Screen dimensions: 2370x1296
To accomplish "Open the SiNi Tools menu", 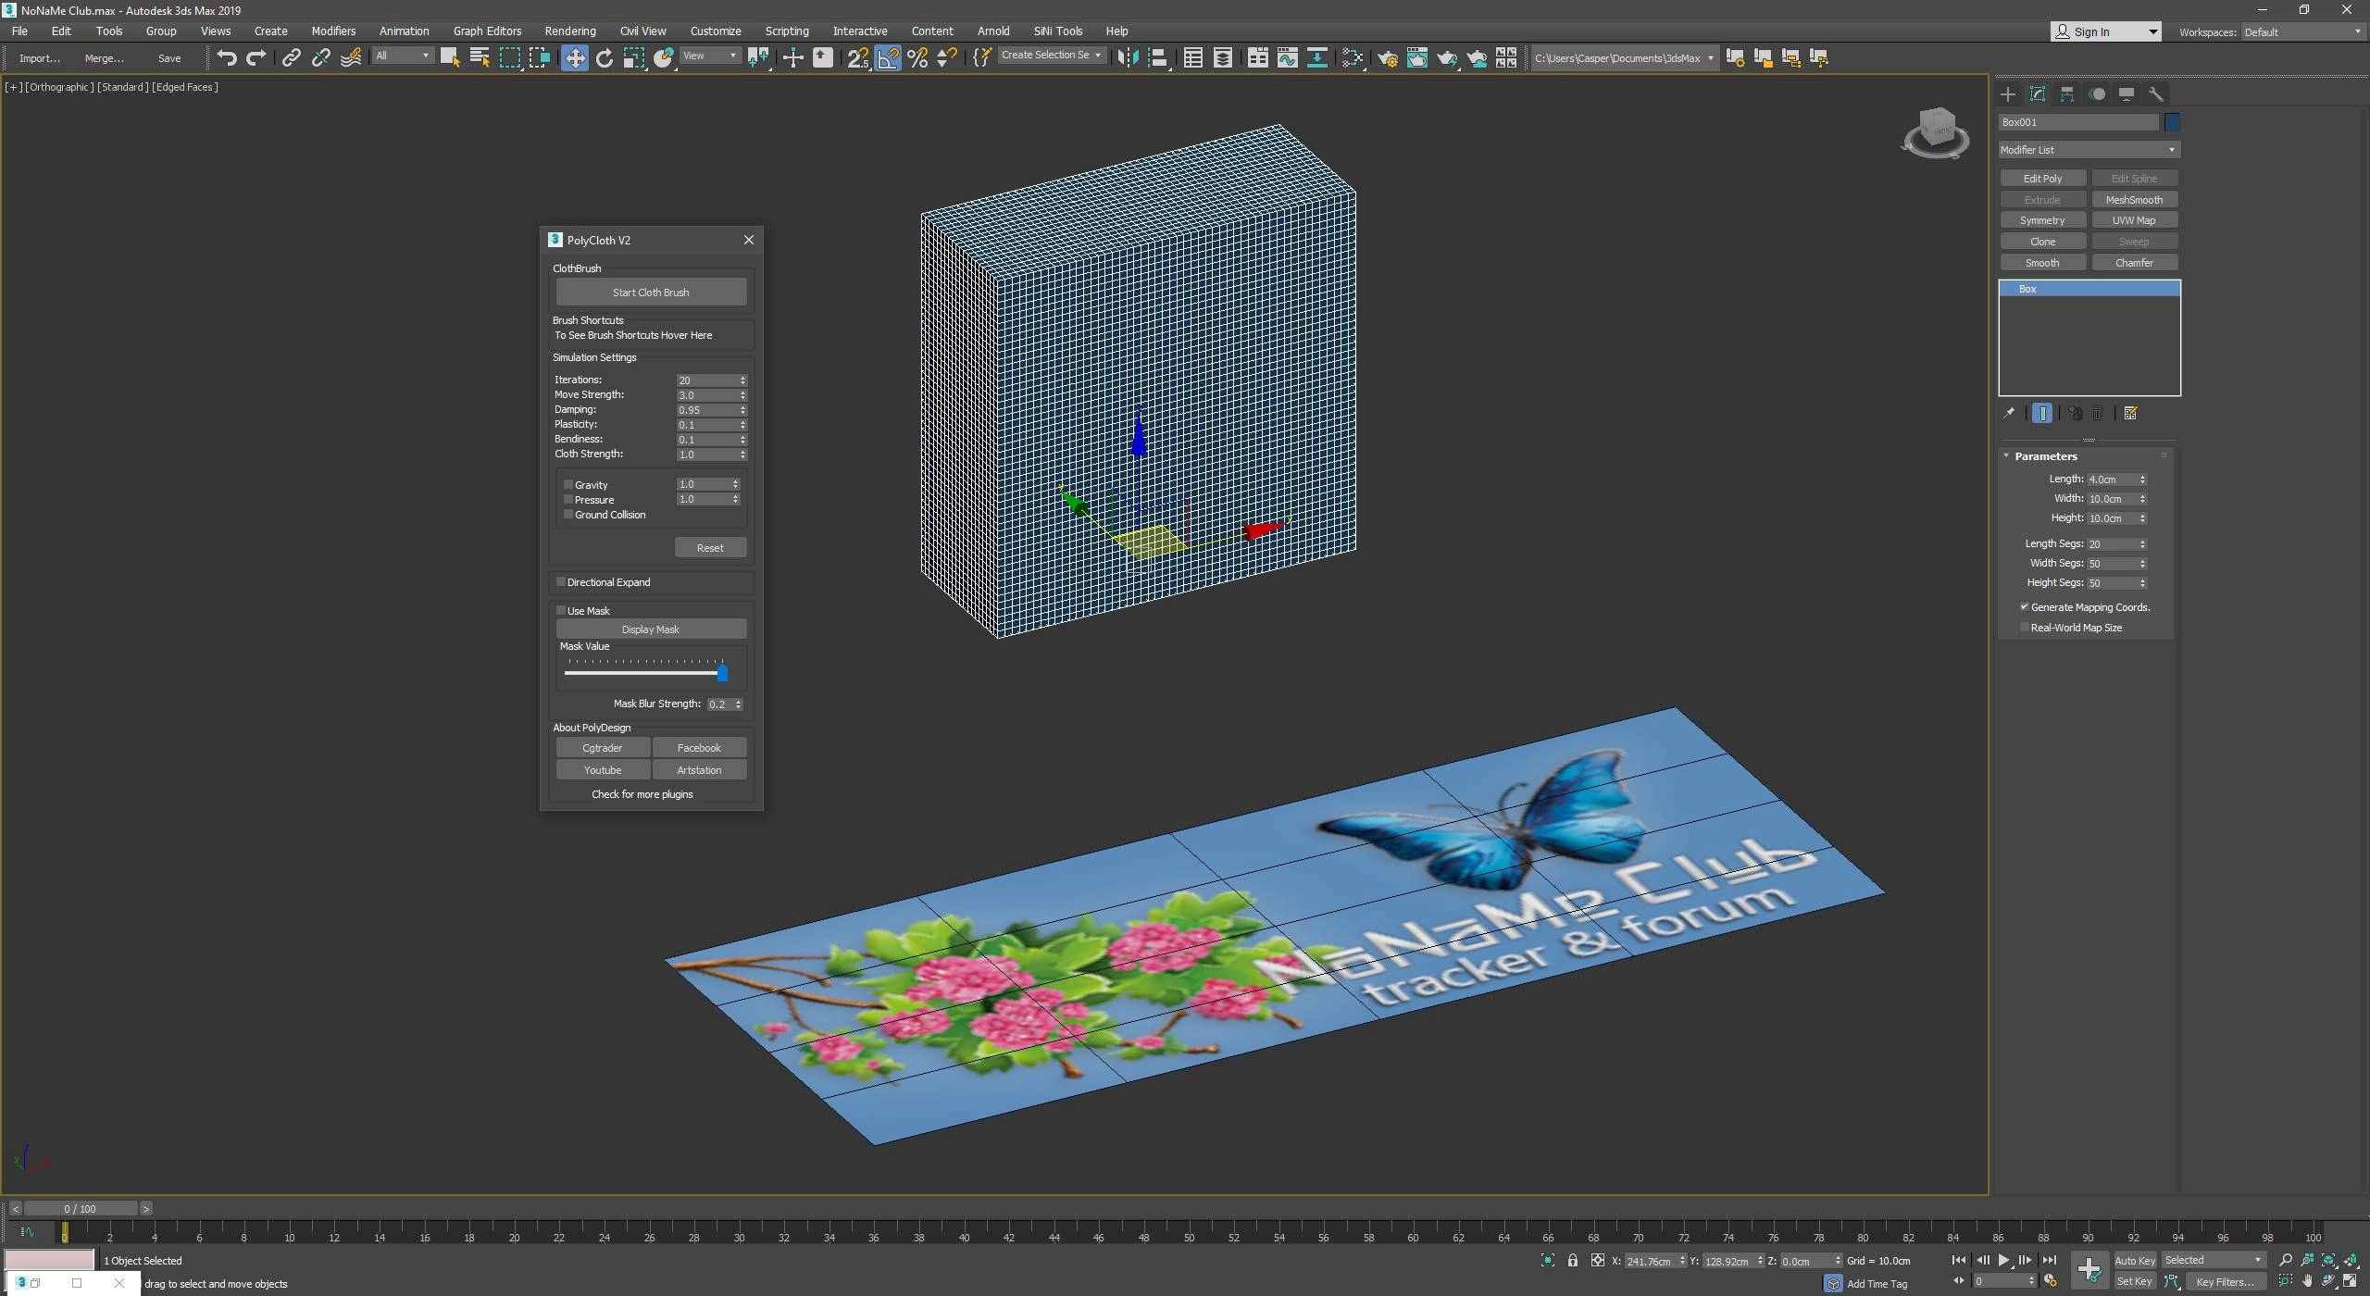I will tap(1057, 31).
